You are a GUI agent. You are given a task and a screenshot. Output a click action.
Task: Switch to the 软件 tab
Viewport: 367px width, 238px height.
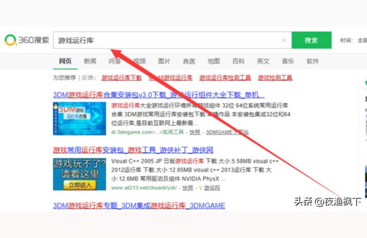[x=313, y=61]
